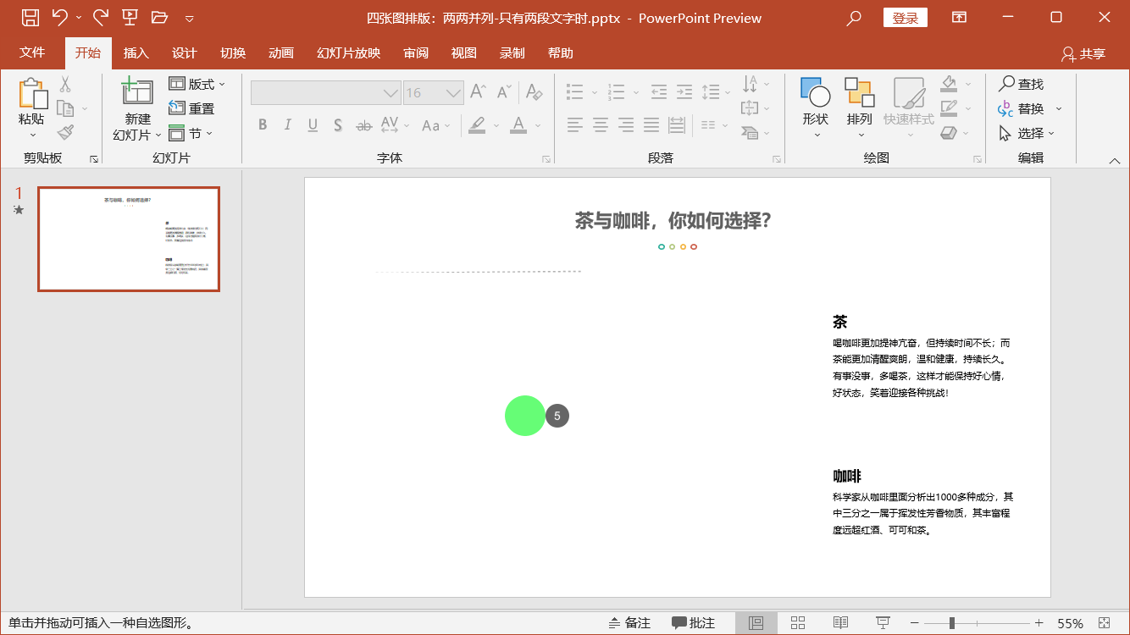Viewport: 1130px width, 635px height.
Task: Click the 登录 sign-in button
Action: click(x=906, y=18)
